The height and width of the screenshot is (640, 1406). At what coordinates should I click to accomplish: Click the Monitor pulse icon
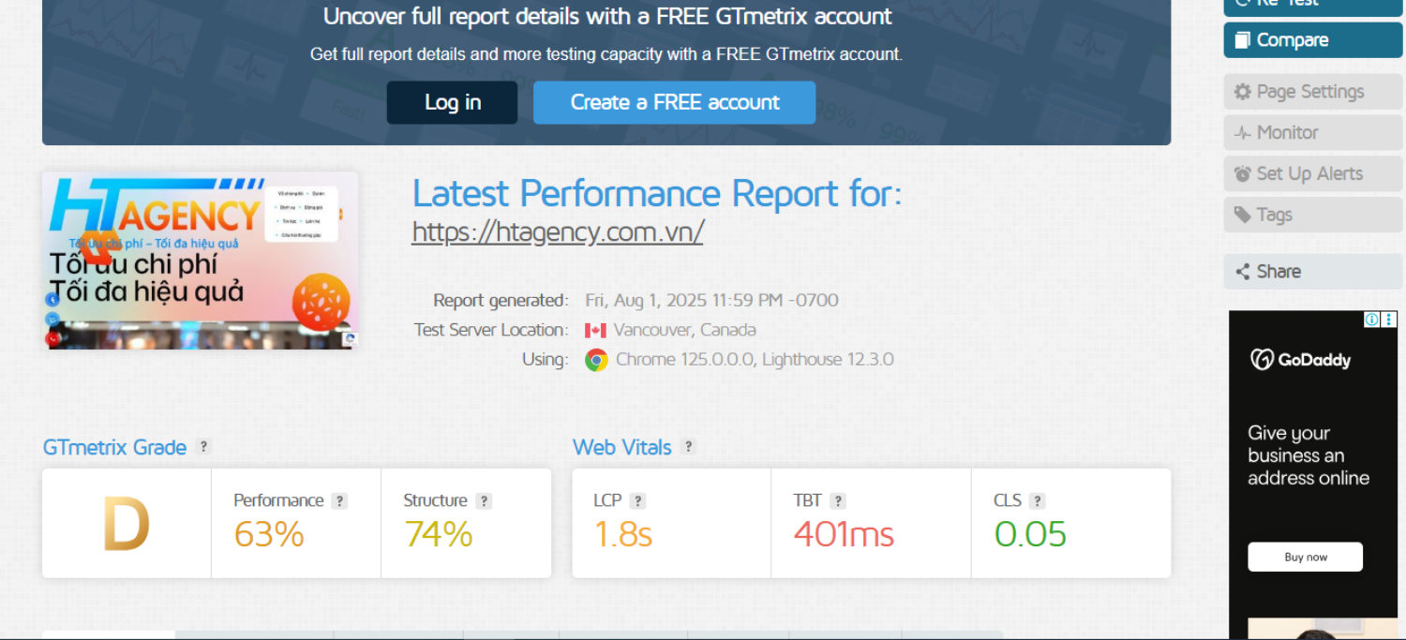point(1242,133)
